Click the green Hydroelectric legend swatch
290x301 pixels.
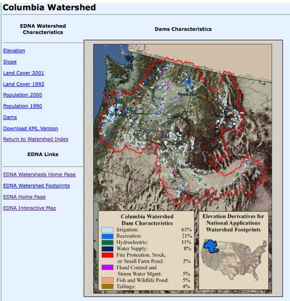pyautogui.click(x=107, y=242)
